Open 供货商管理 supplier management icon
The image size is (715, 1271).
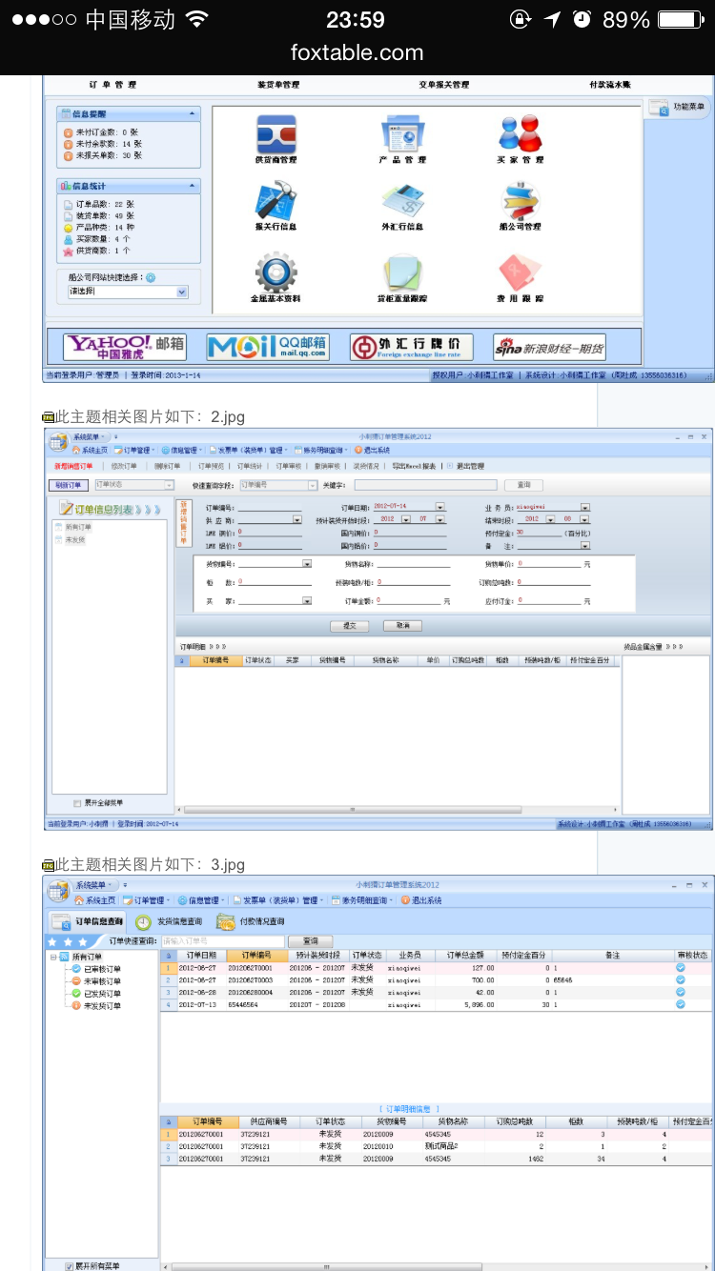coord(276,134)
